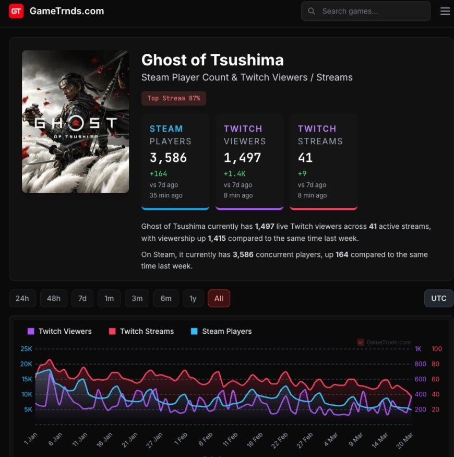Toggle Twitch Viewers purple legend swatch
Viewport: 454px width, 457px height.
[31, 331]
